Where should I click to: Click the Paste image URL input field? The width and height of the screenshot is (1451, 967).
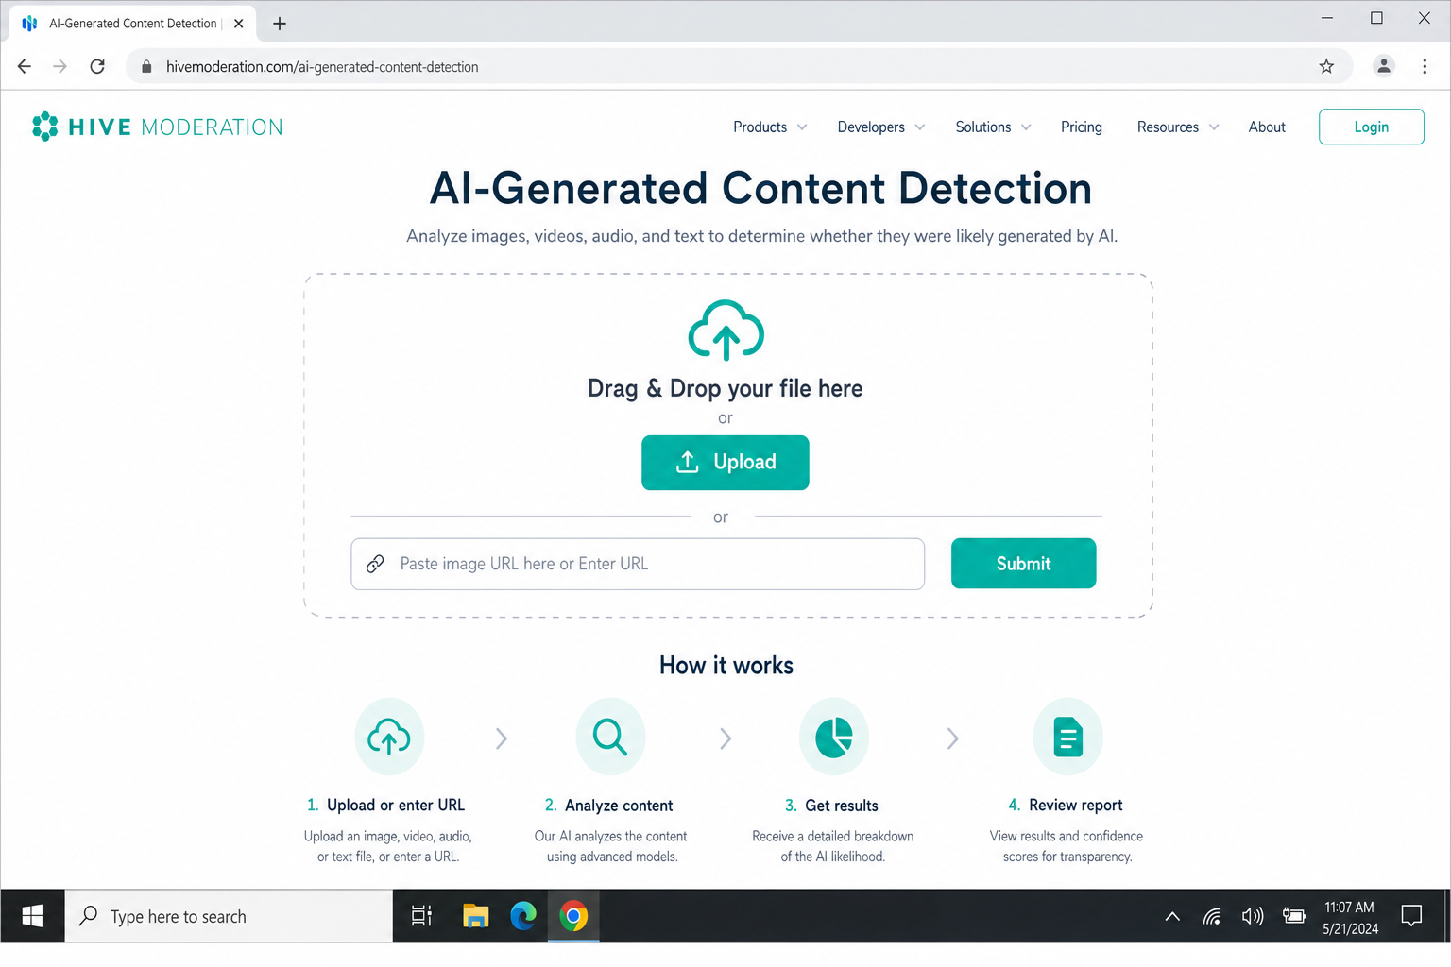[638, 563]
